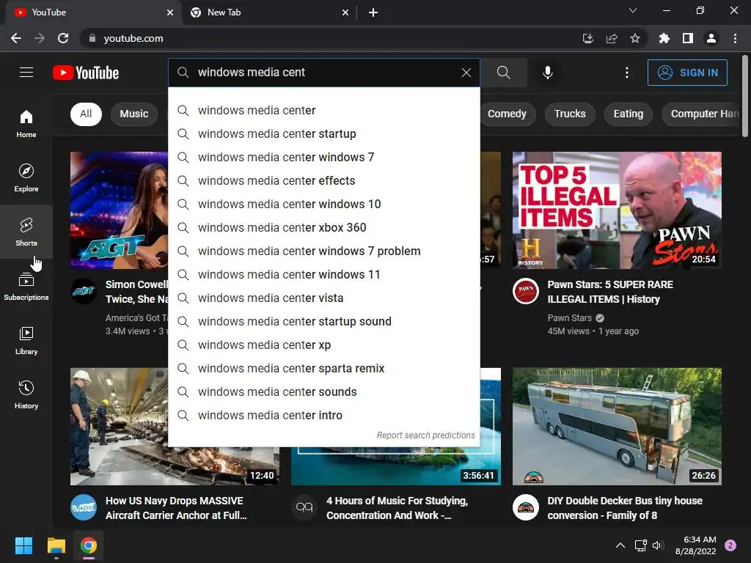
Task: Open Chrome extensions puzzle icon
Action: 664,38
